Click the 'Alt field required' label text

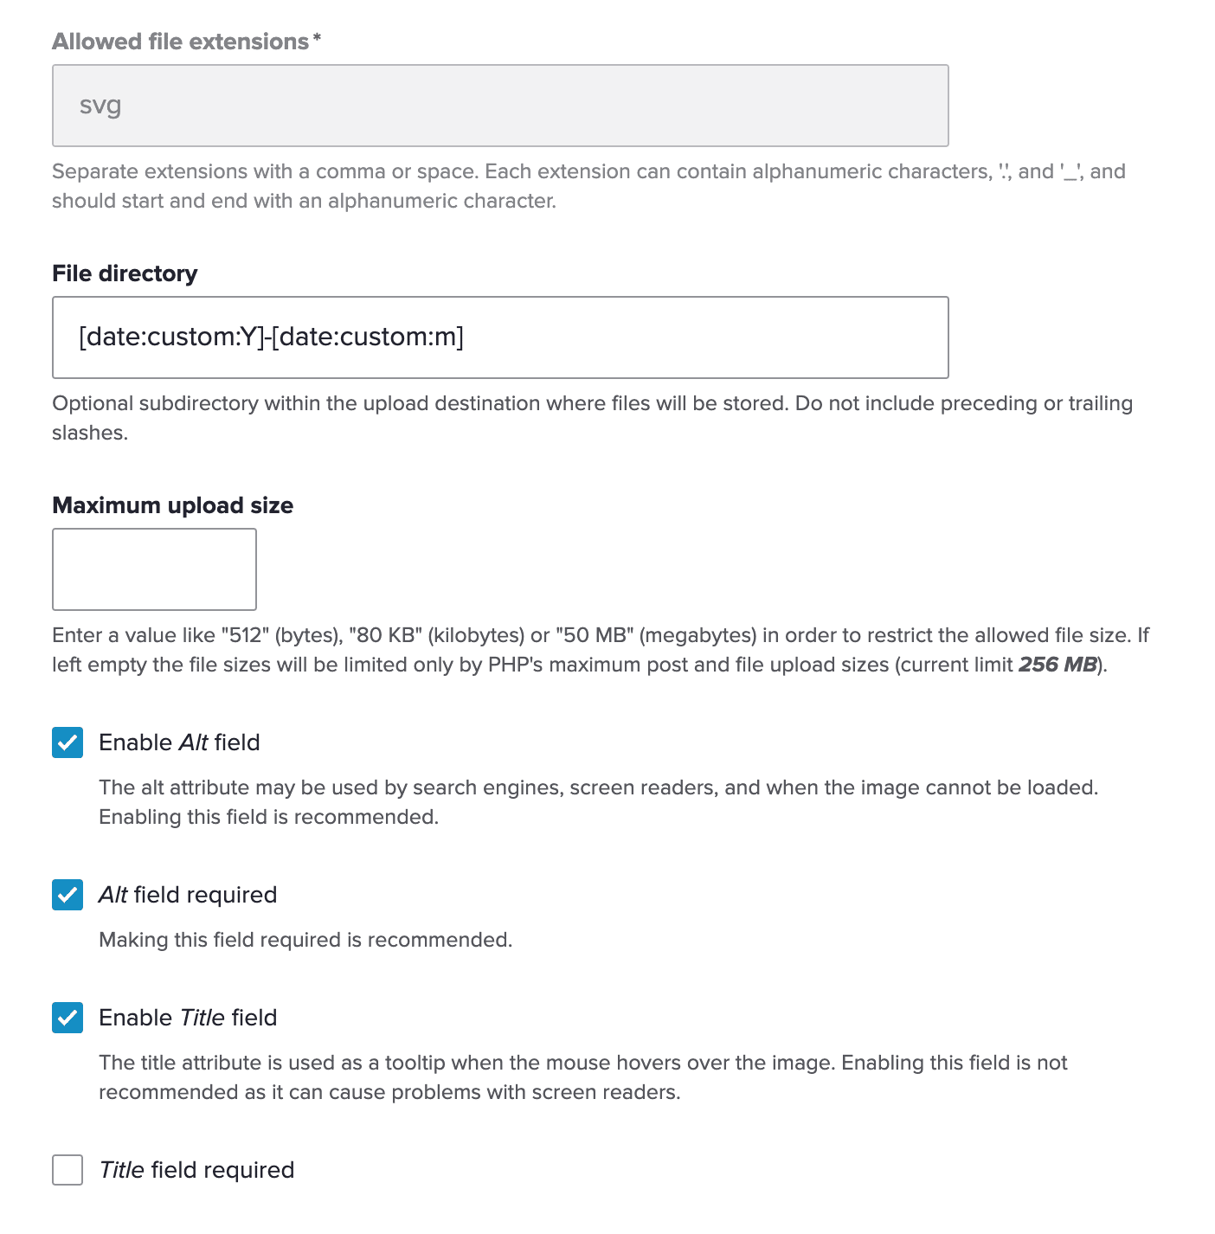coord(188,895)
